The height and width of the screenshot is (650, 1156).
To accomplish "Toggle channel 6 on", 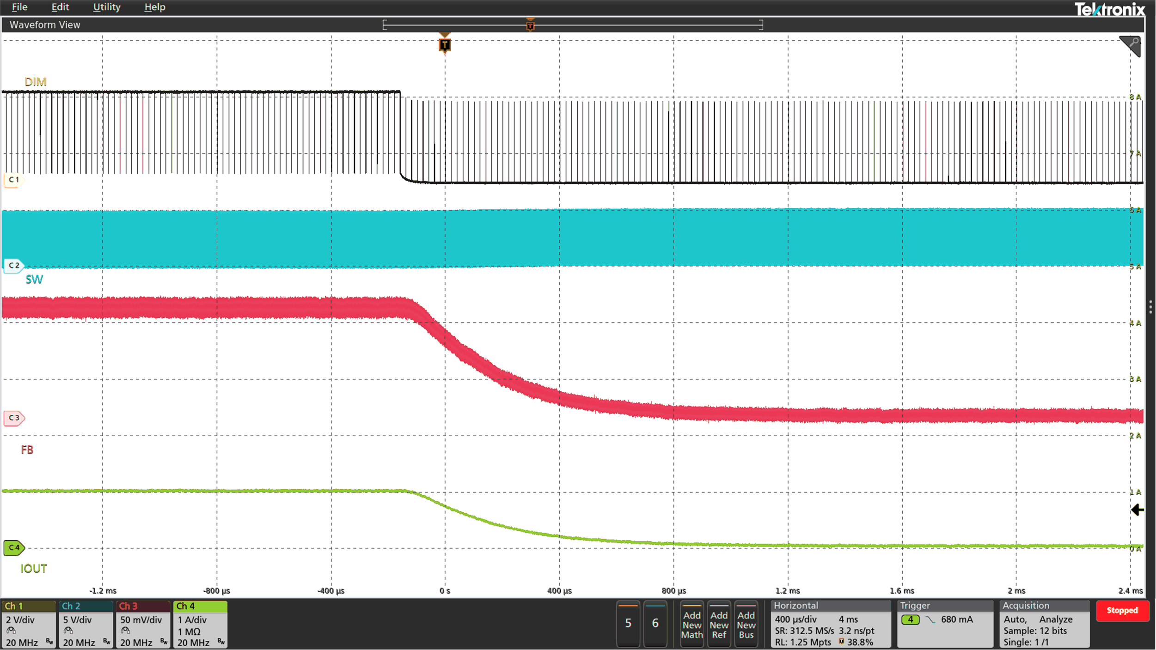I will tap(656, 624).
